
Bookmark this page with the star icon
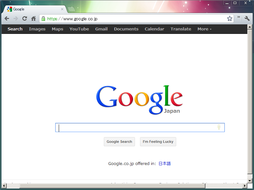(x=230, y=19)
